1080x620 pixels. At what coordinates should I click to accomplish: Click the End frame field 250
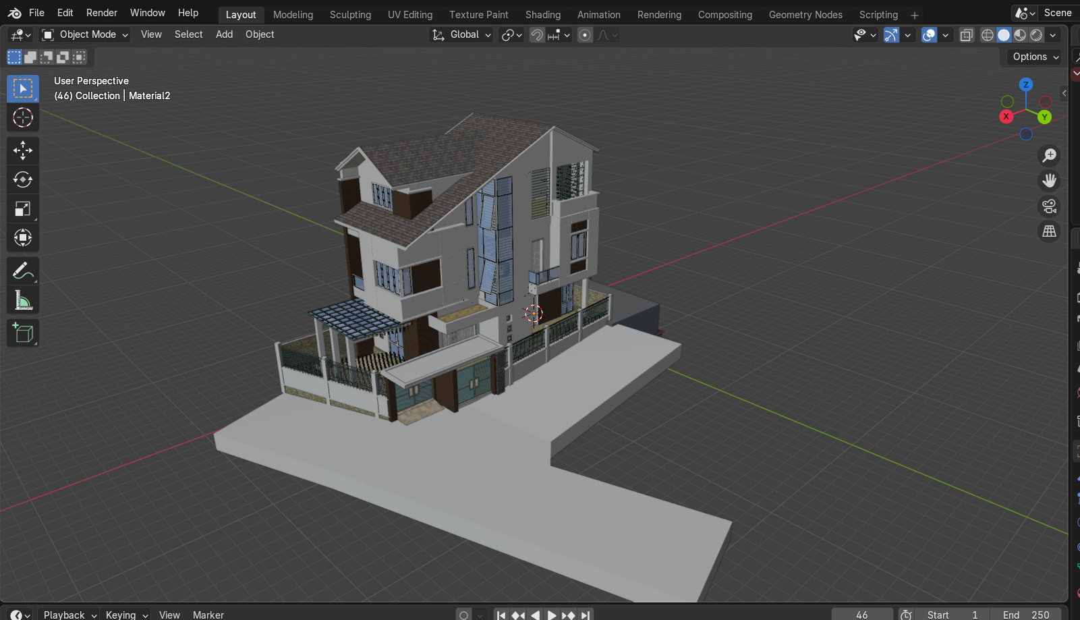click(x=1026, y=615)
